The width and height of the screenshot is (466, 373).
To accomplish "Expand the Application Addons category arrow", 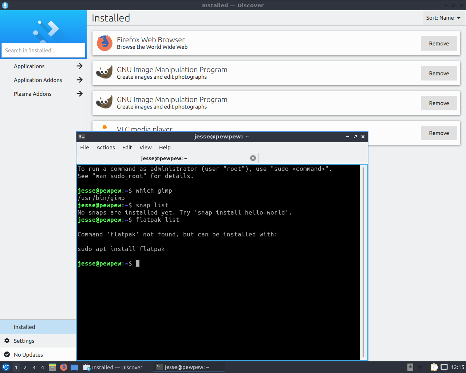I will [x=79, y=80].
